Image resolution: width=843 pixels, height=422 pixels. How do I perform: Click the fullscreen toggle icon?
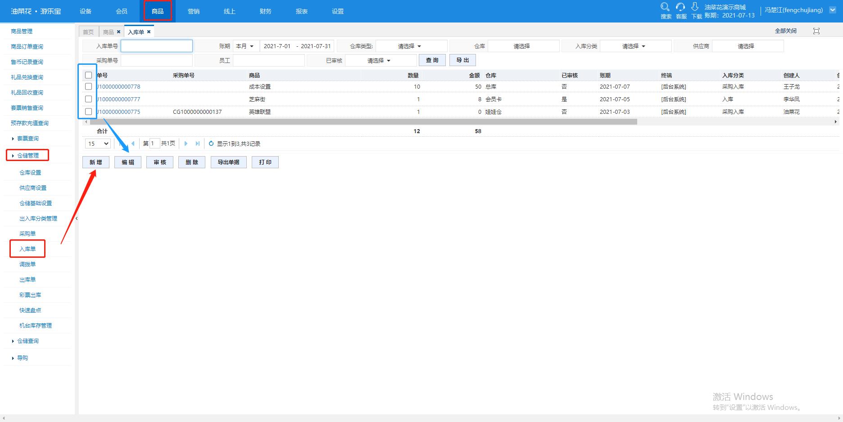[816, 31]
